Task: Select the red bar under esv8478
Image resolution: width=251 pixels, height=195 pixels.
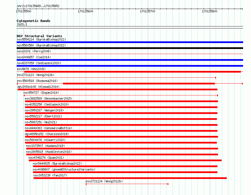Action: (x=132, y=72)
